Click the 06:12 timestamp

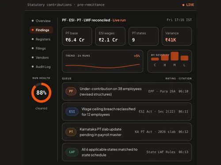(183, 132)
